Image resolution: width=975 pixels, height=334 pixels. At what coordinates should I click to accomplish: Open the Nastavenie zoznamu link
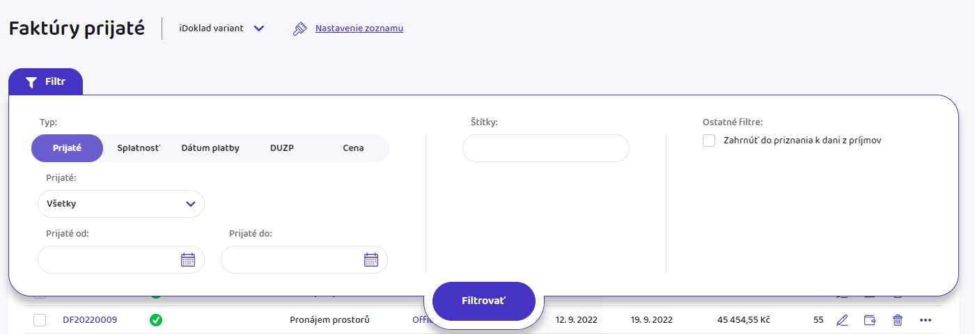click(x=359, y=29)
